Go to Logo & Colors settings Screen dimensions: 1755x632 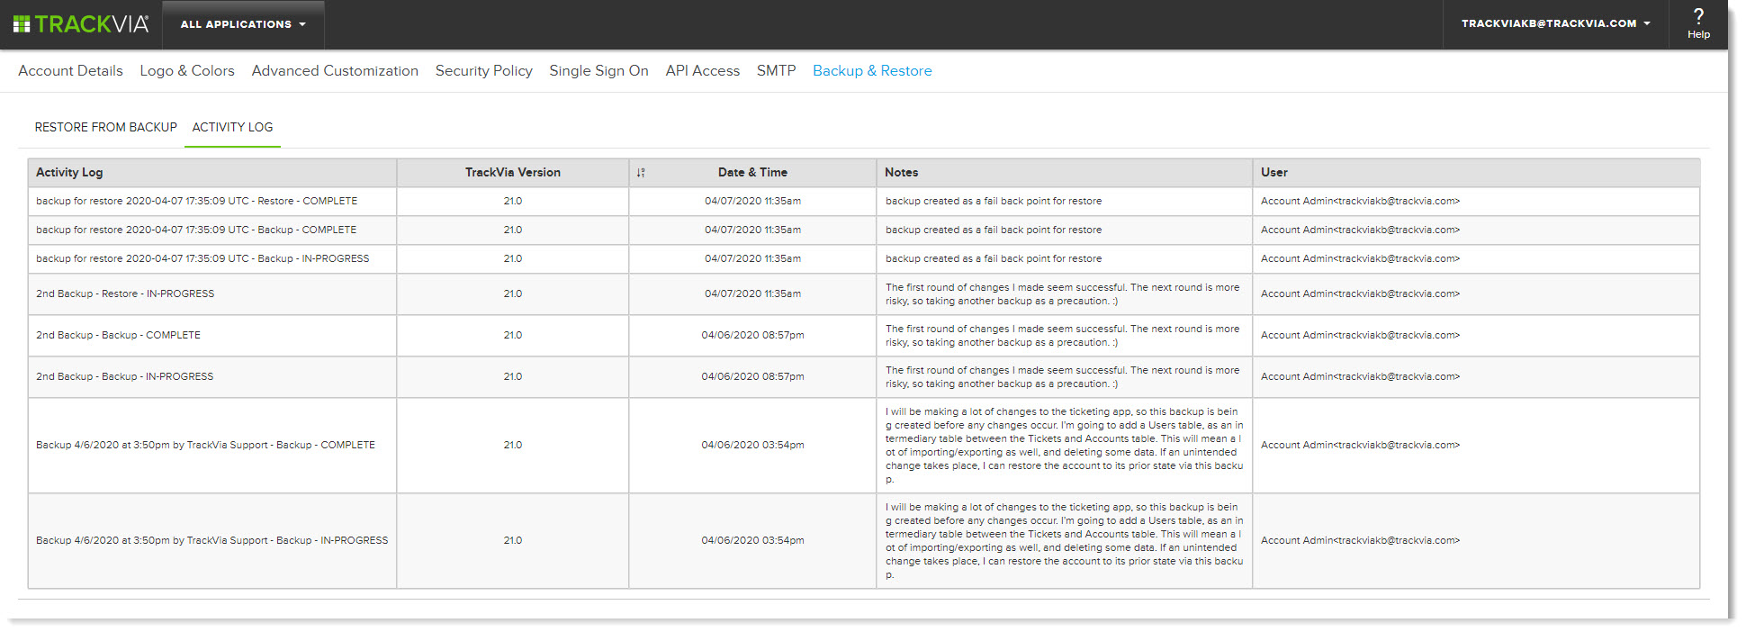coord(187,71)
